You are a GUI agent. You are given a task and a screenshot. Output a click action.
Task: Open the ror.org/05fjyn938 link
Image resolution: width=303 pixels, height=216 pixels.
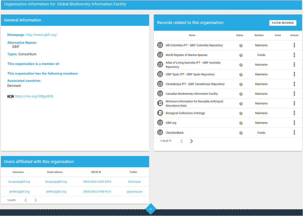pos(34,96)
